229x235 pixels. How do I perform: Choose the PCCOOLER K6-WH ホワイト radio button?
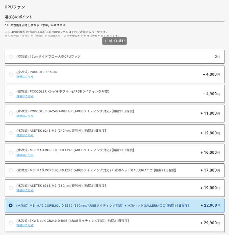[x=11, y=94]
